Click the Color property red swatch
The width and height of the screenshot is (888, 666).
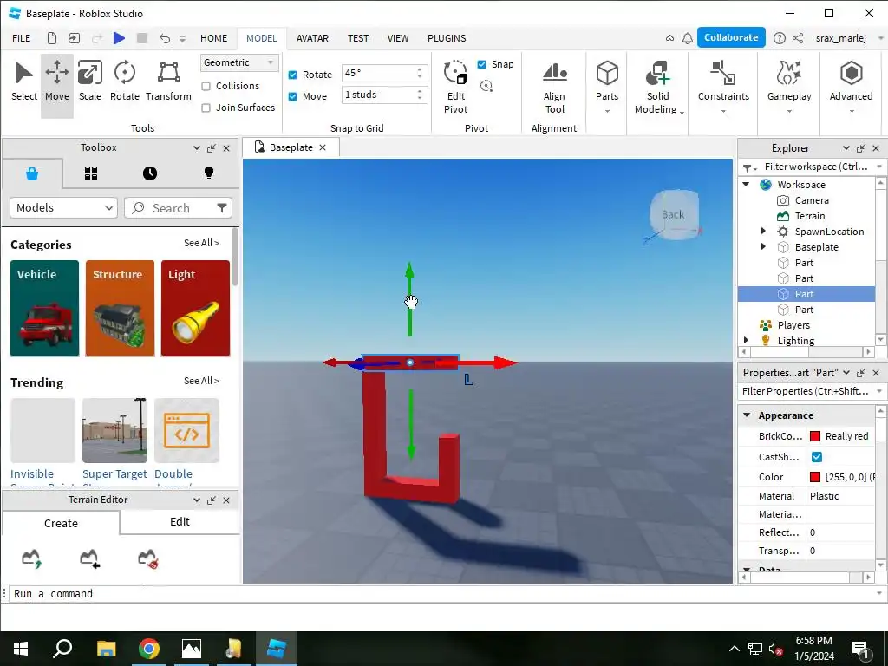click(x=815, y=477)
